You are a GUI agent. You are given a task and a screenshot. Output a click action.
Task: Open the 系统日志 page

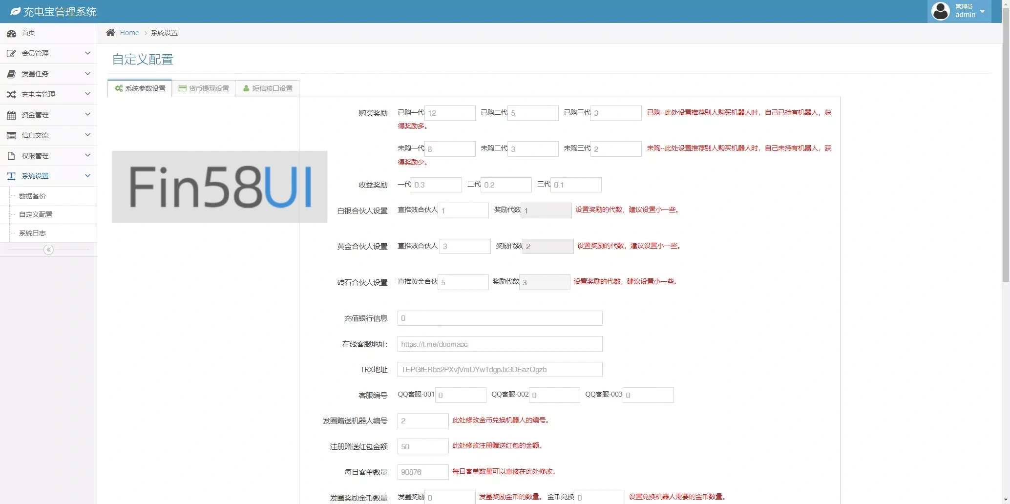pyautogui.click(x=32, y=233)
